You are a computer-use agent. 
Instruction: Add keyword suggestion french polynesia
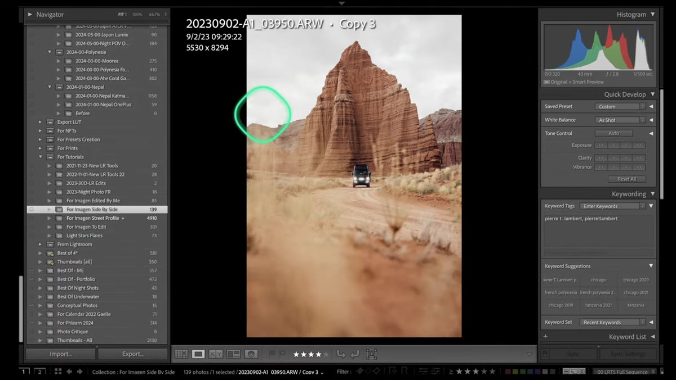click(x=561, y=292)
